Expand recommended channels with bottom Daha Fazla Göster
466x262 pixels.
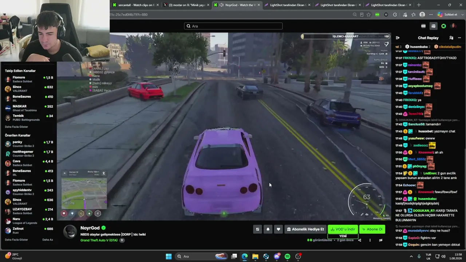(16, 240)
